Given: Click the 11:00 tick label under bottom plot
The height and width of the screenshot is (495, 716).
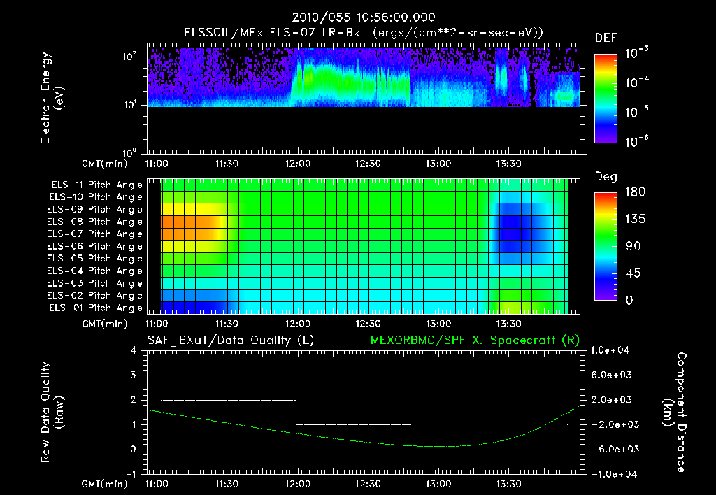Looking at the screenshot, I should pyautogui.click(x=157, y=484).
